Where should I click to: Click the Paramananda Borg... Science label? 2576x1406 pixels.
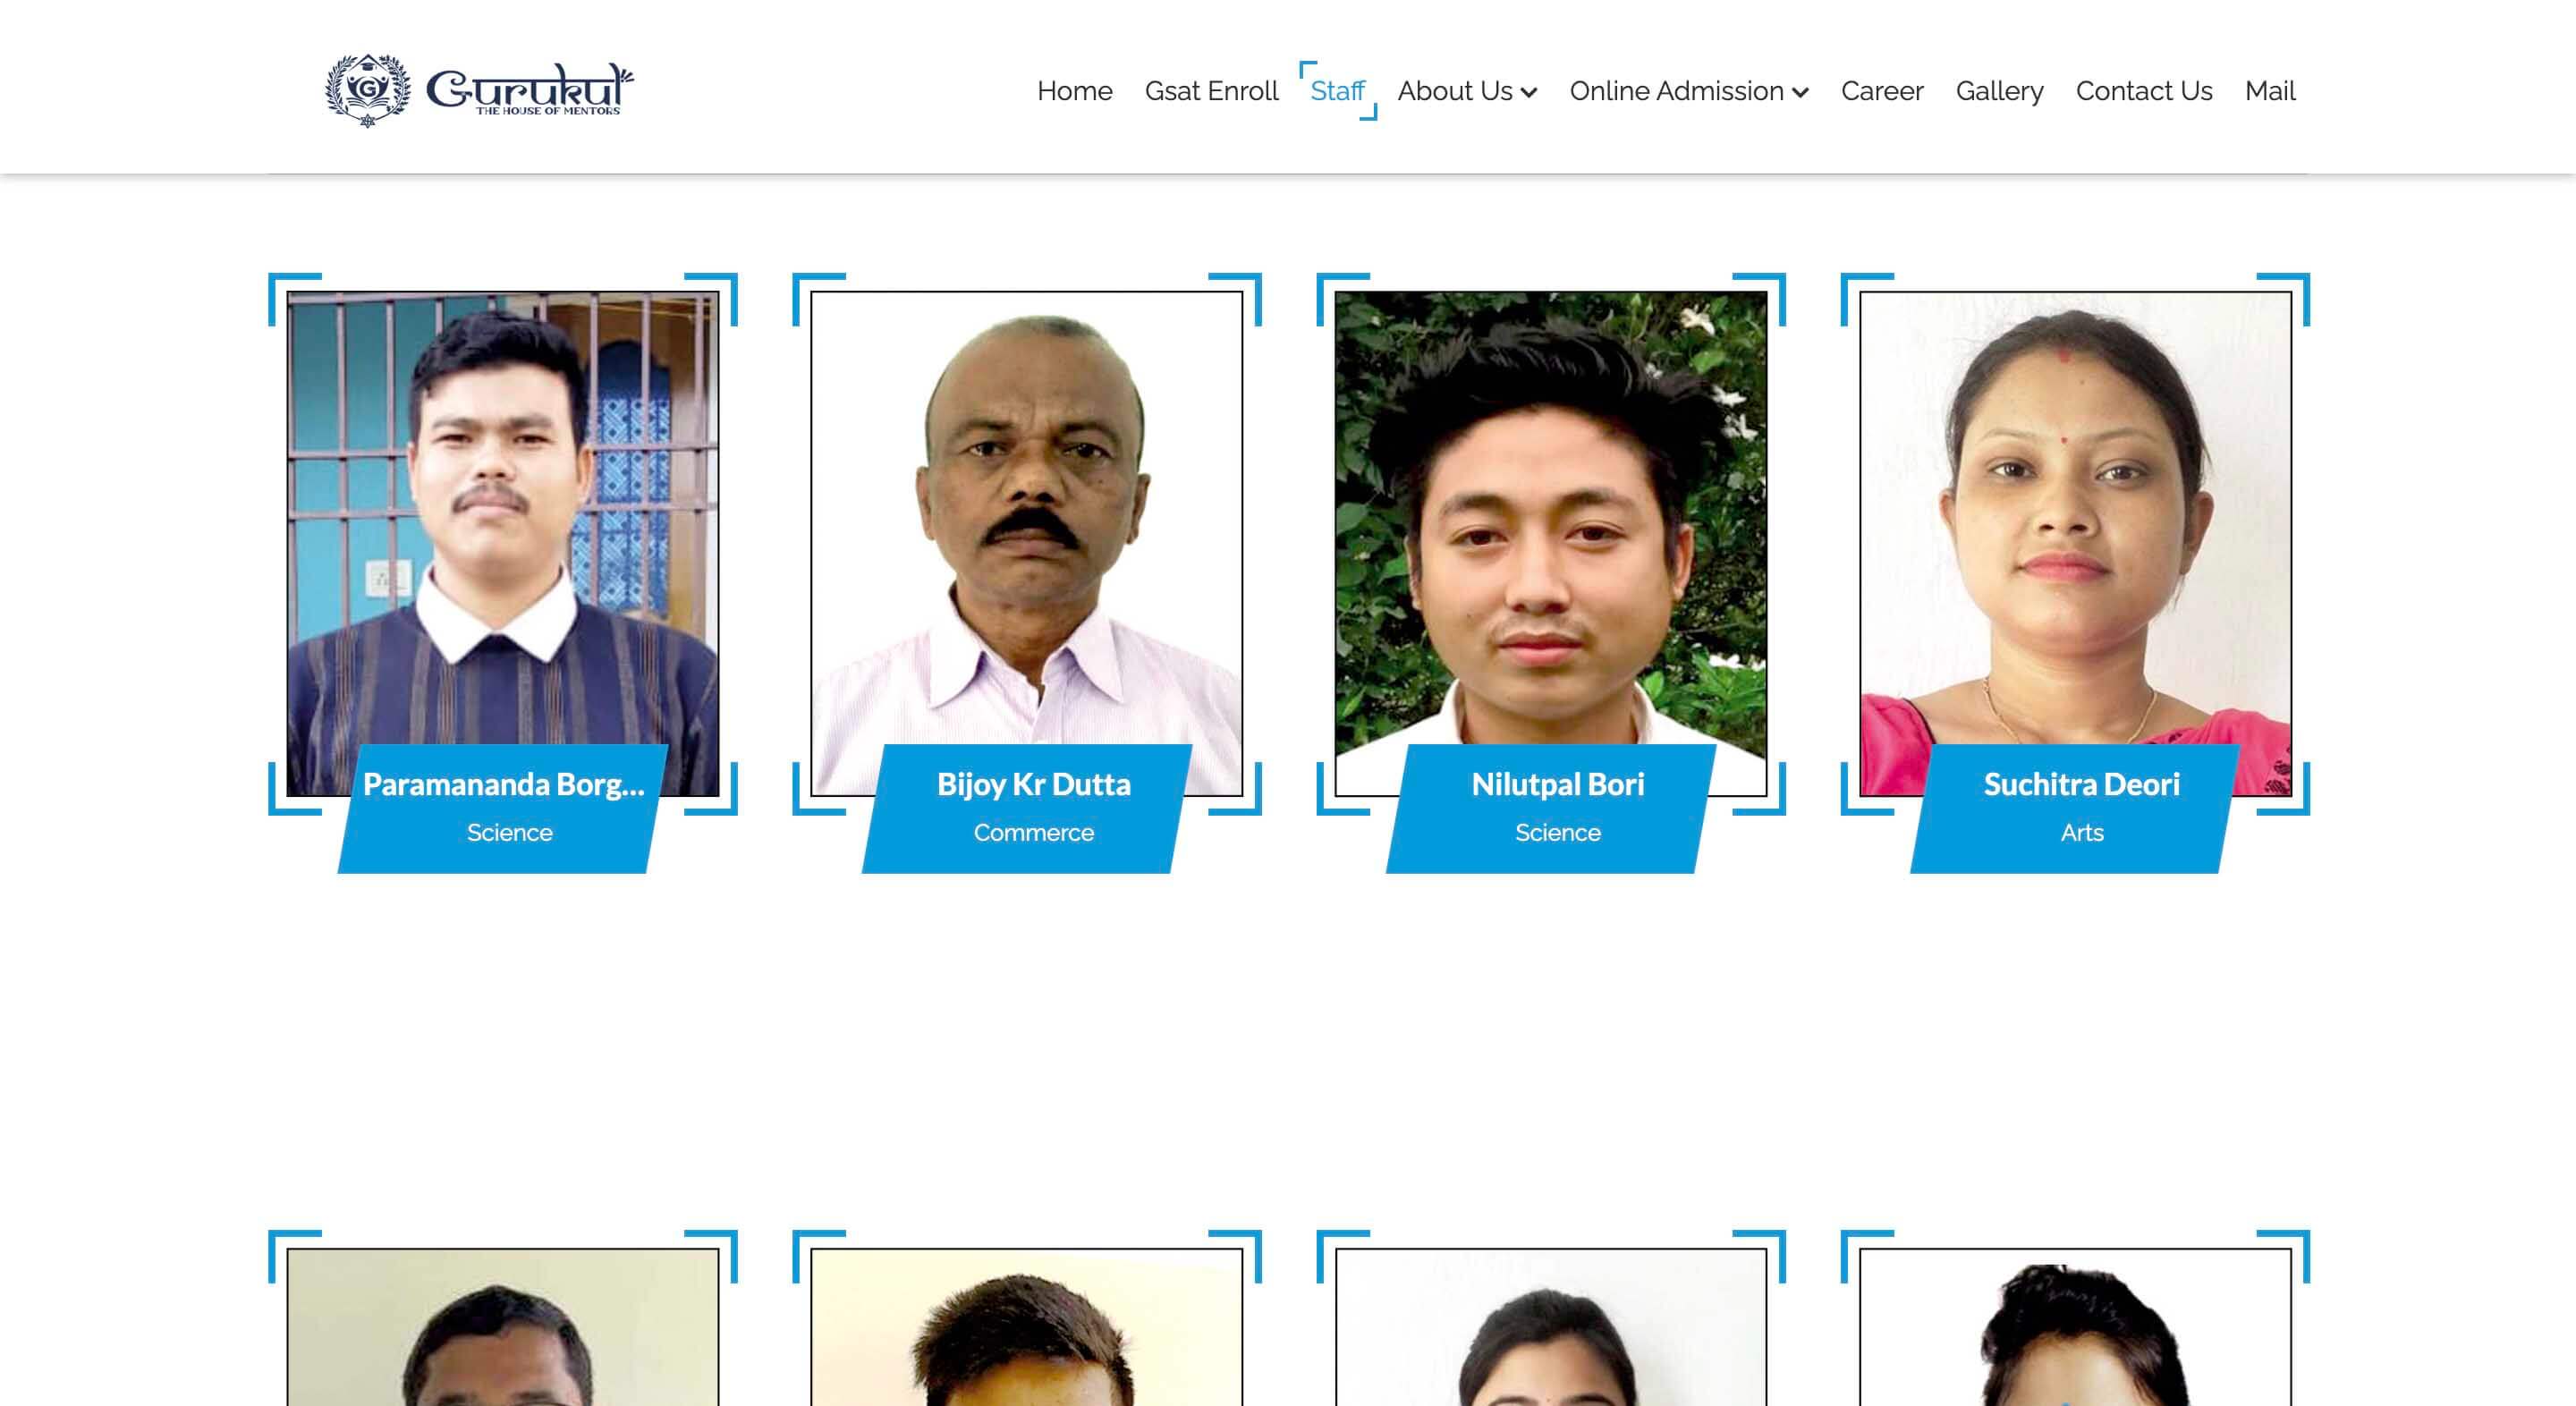point(509,832)
